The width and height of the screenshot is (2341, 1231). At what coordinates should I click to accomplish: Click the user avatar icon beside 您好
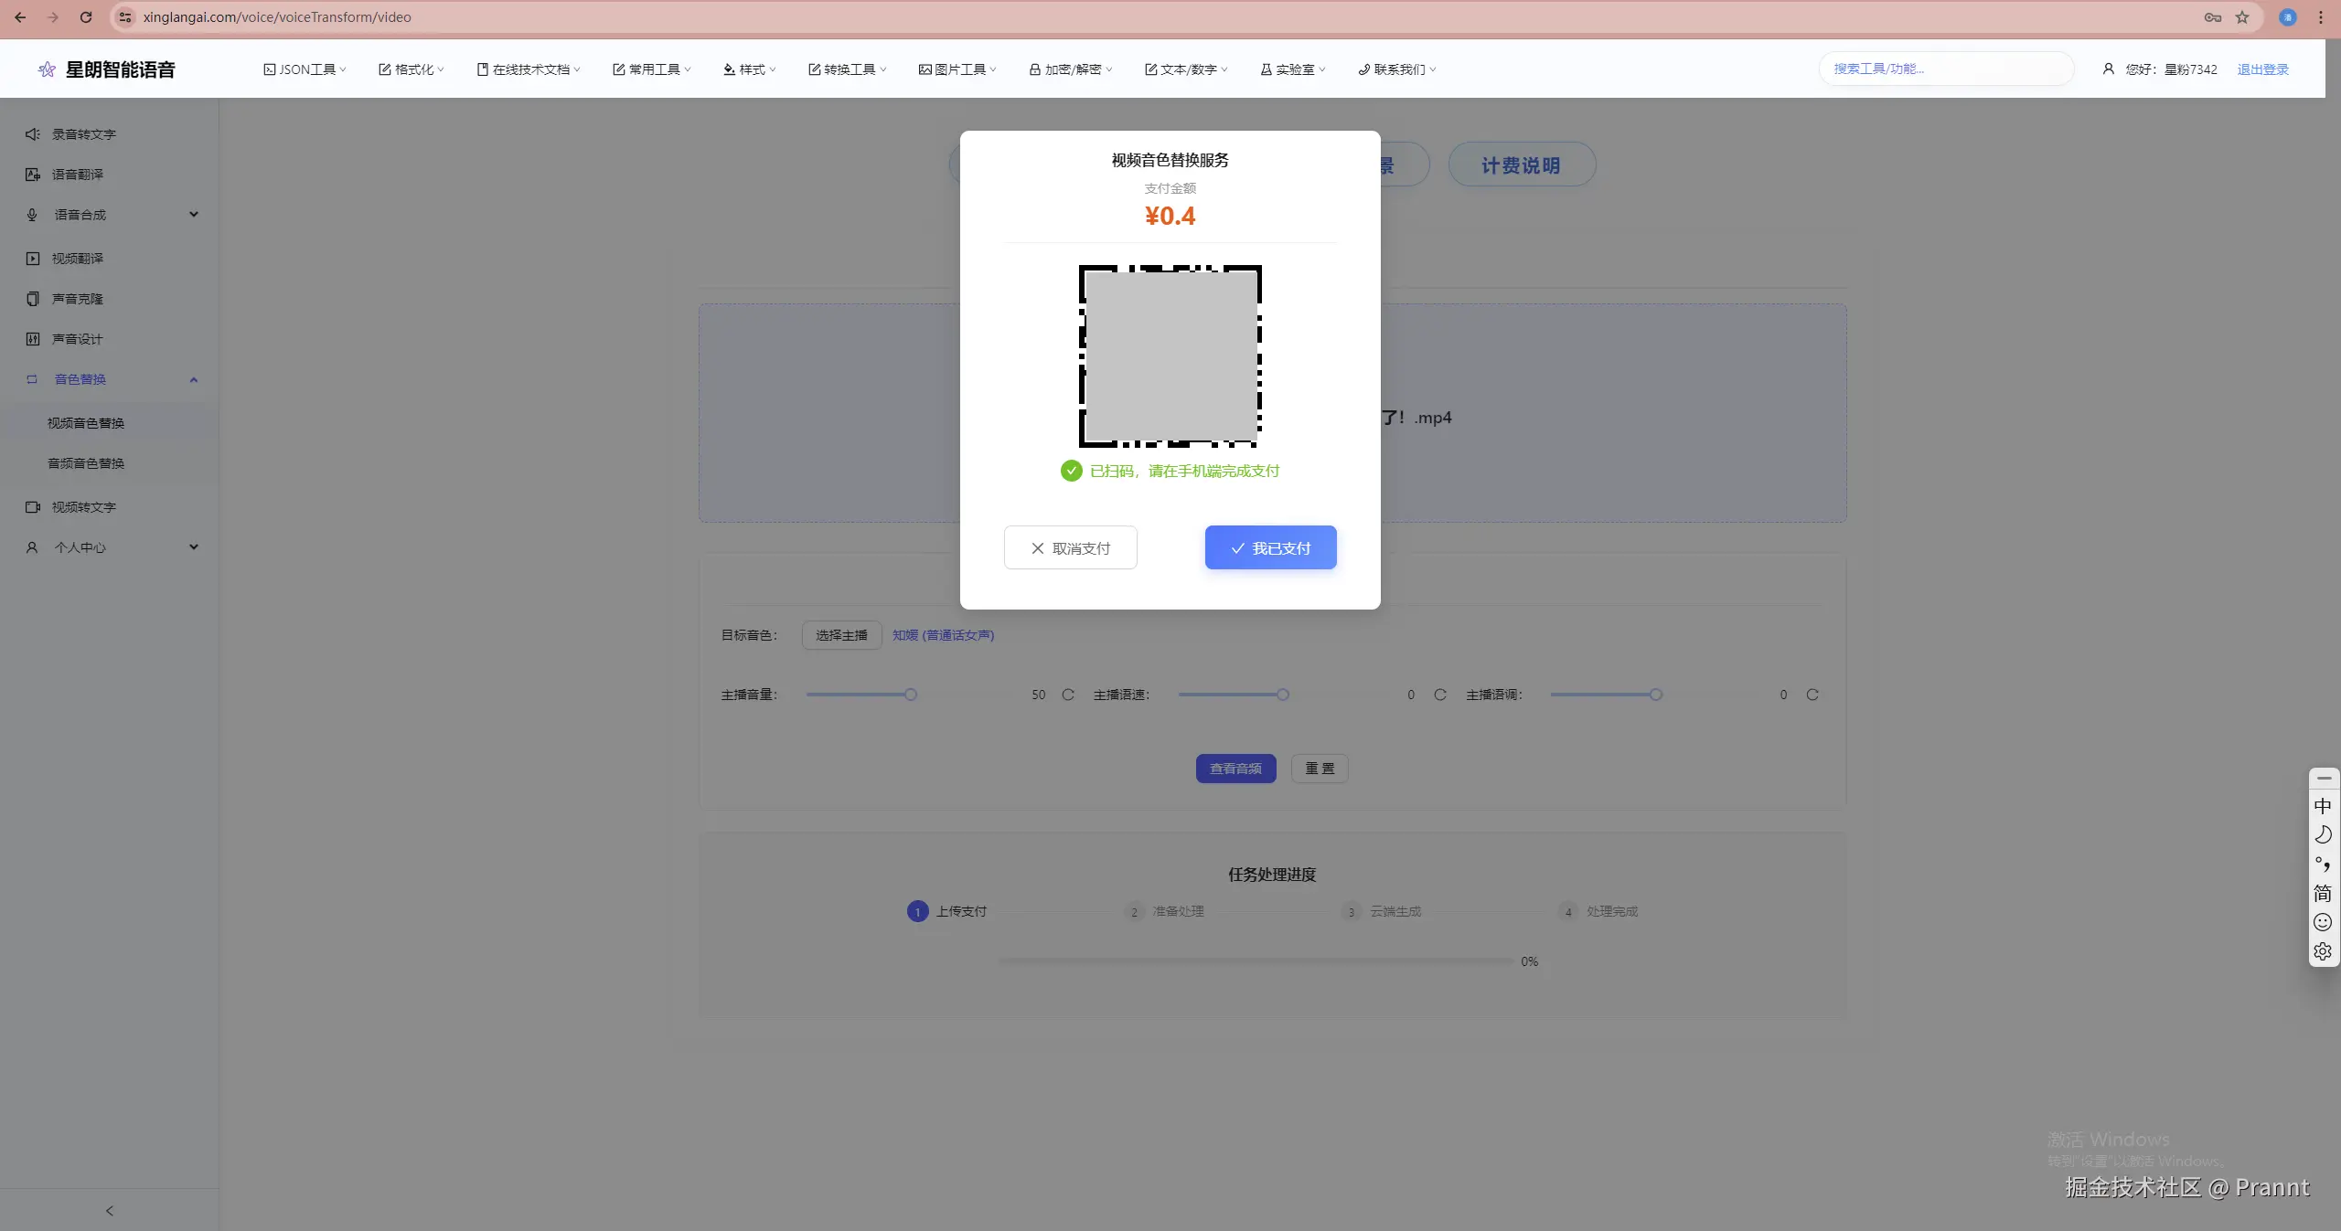tap(2109, 69)
